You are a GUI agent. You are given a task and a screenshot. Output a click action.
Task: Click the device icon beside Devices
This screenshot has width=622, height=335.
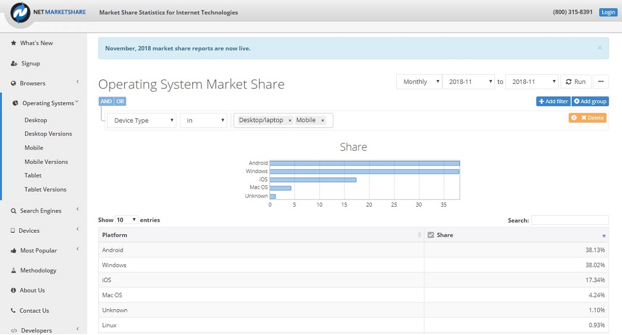[x=13, y=231]
